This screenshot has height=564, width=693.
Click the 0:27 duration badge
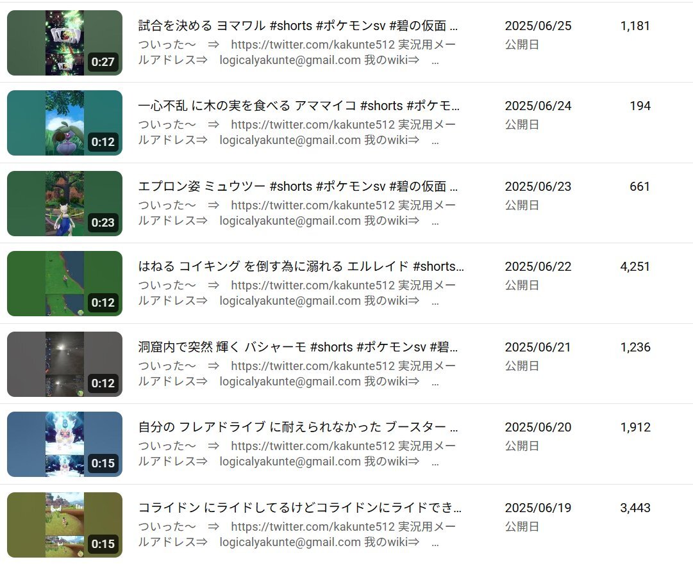coord(103,62)
